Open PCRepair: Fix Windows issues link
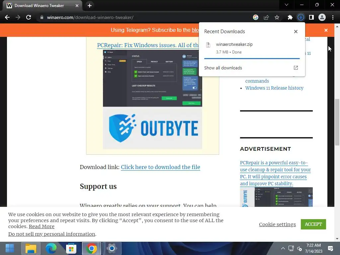The image size is (340, 255). (148, 45)
